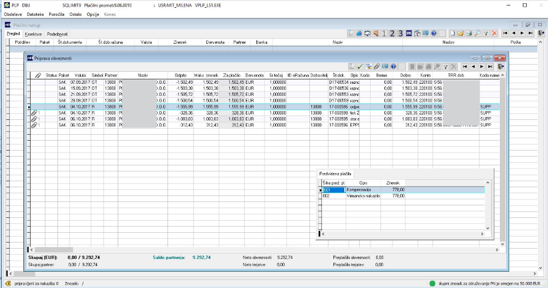
Task: Switch to the Korekture tab
Action: tap(33, 34)
